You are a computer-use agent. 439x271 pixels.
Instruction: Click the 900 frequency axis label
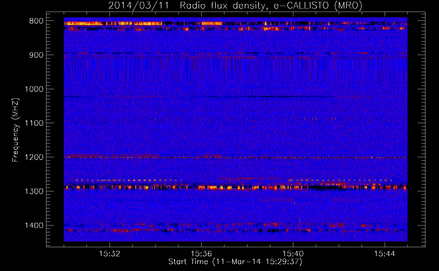(36, 55)
